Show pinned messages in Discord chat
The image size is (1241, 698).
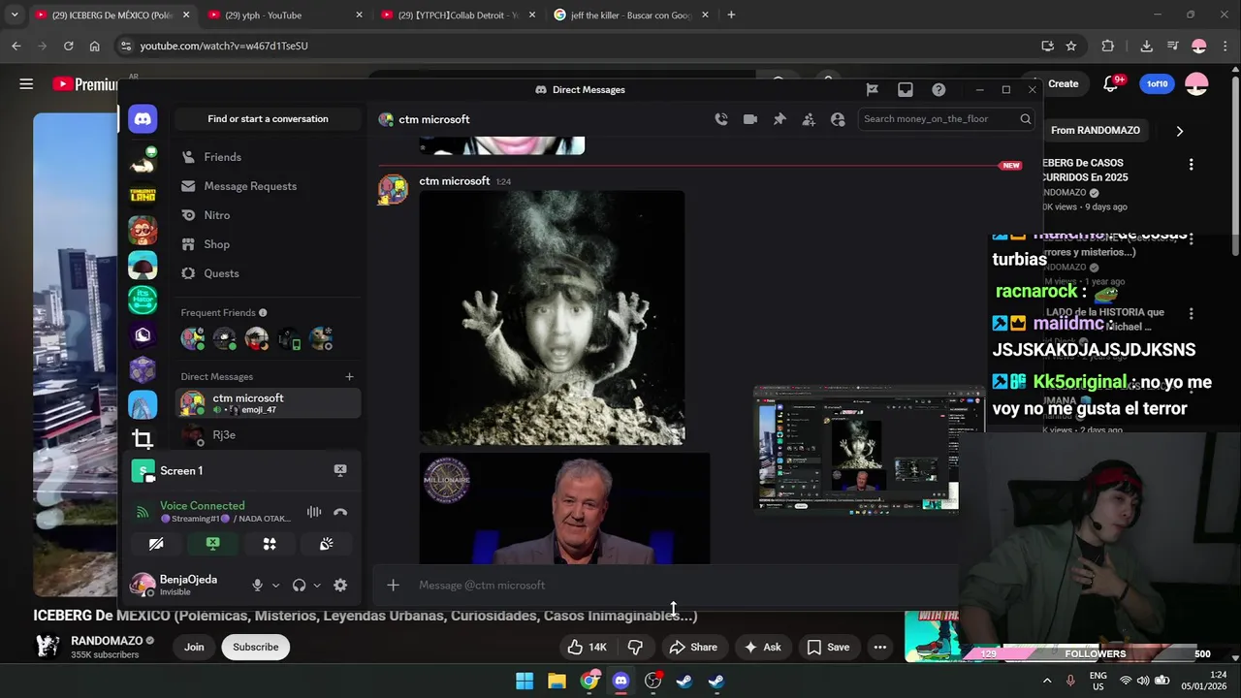pyautogui.click(x=780, y=119)
